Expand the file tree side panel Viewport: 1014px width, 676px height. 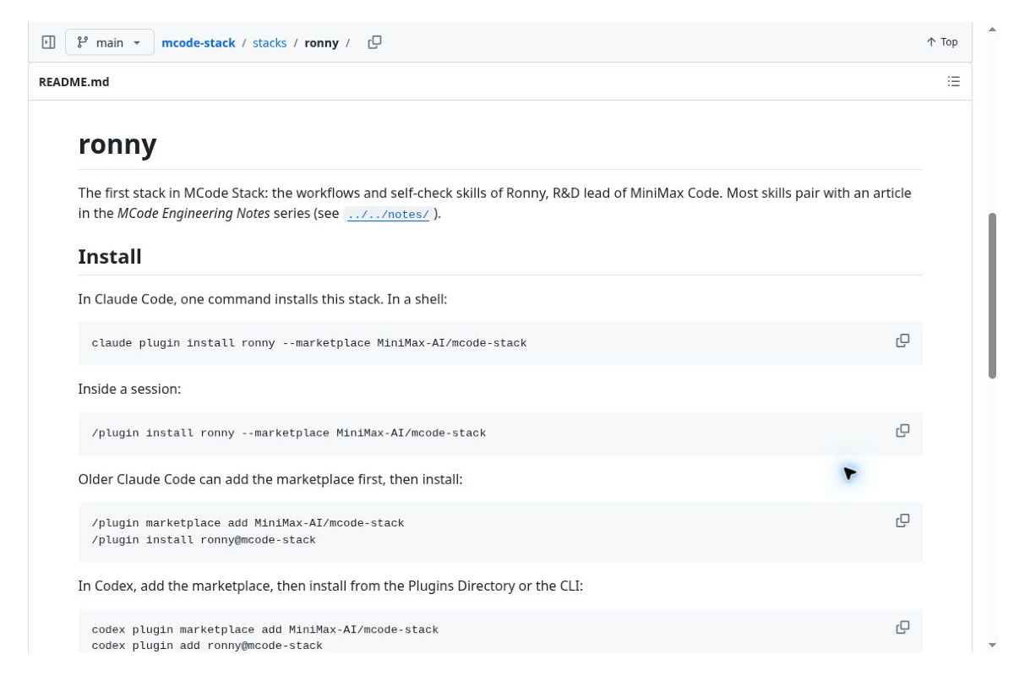point(49,42)
